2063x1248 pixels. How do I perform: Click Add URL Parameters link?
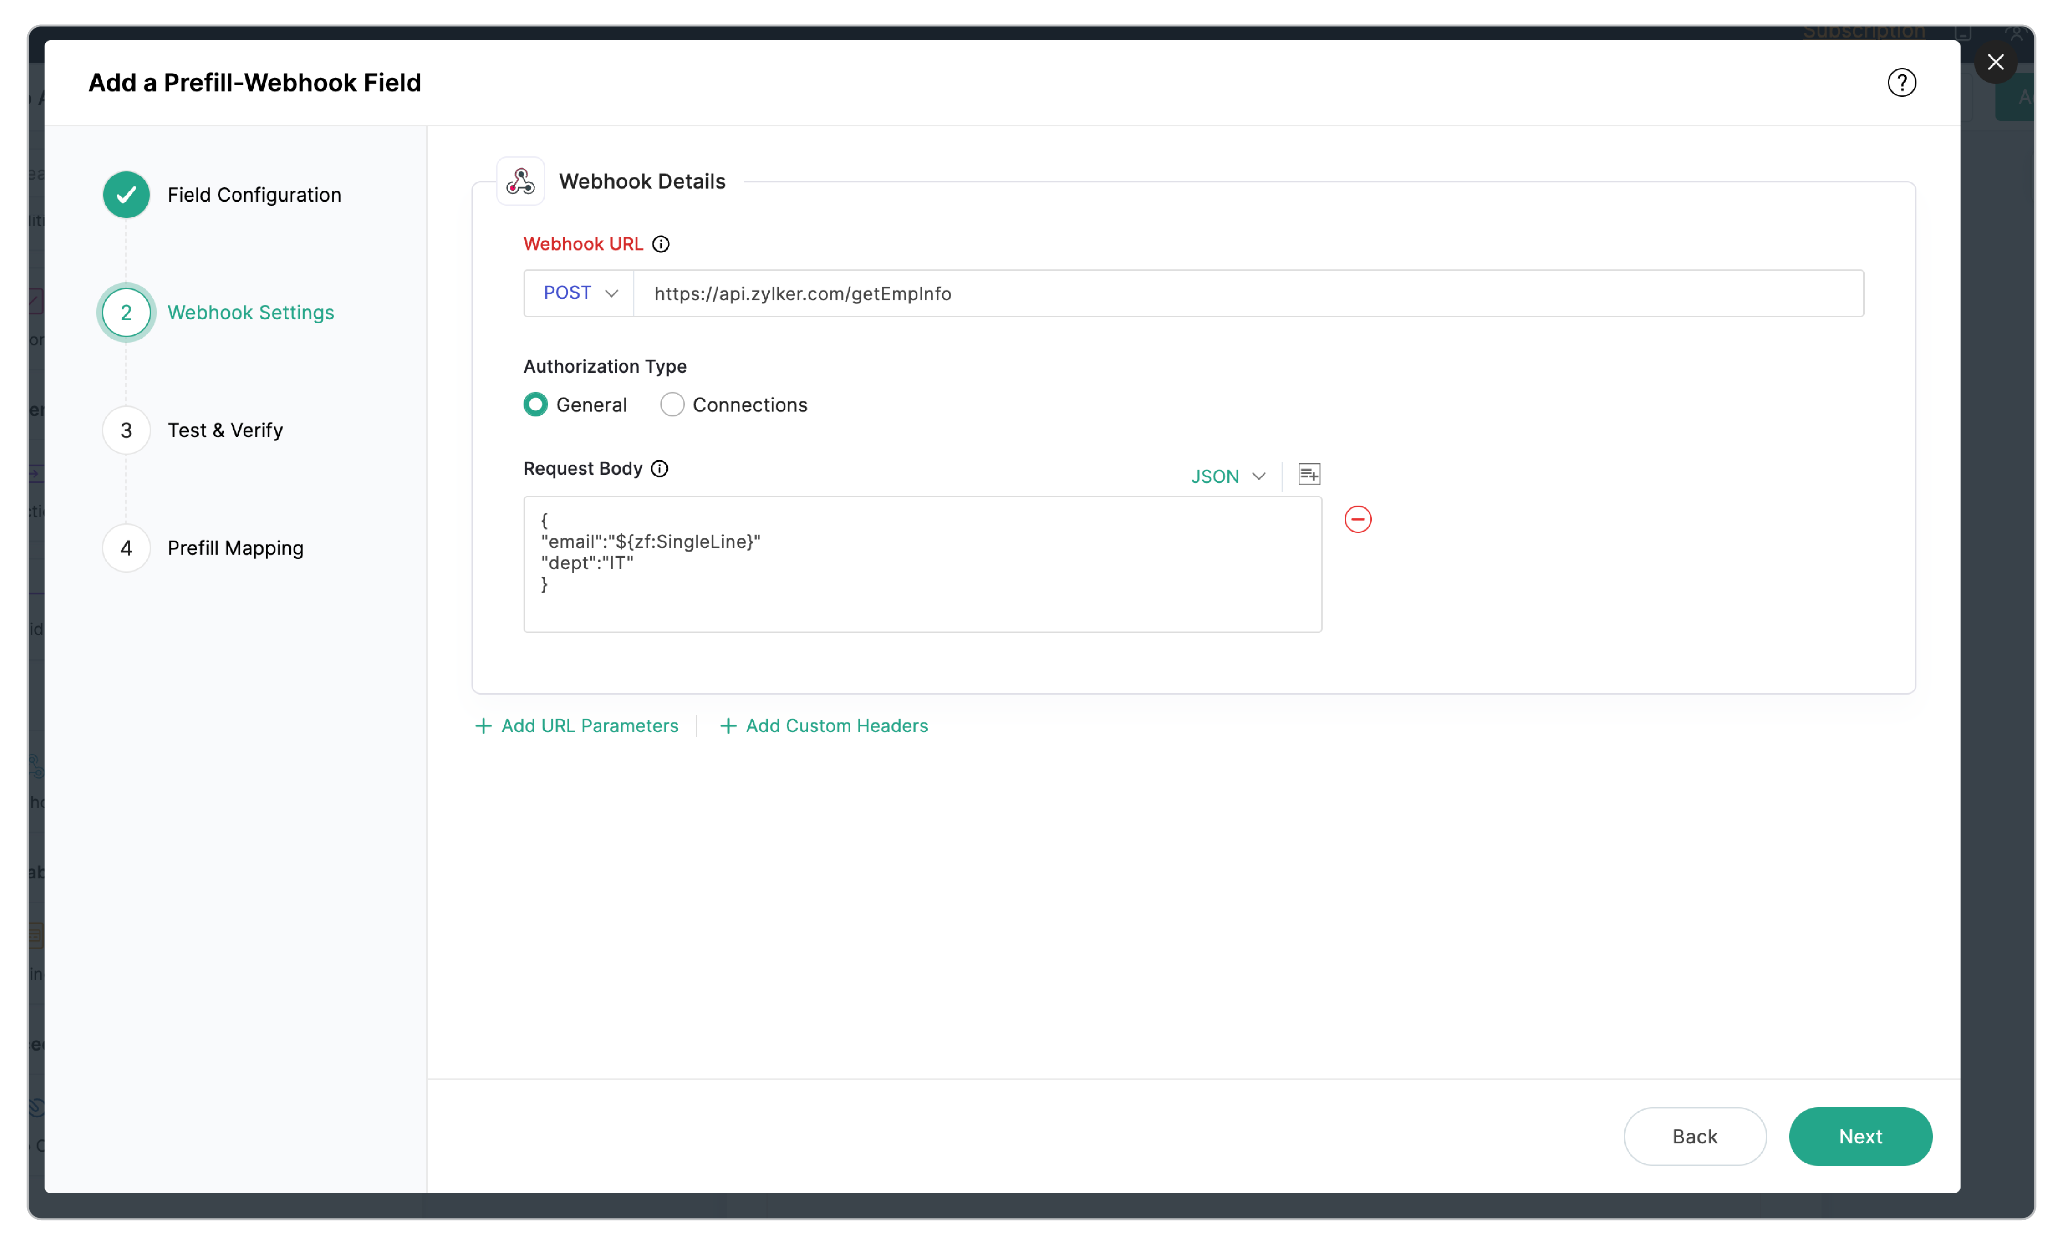coord(577,725)
